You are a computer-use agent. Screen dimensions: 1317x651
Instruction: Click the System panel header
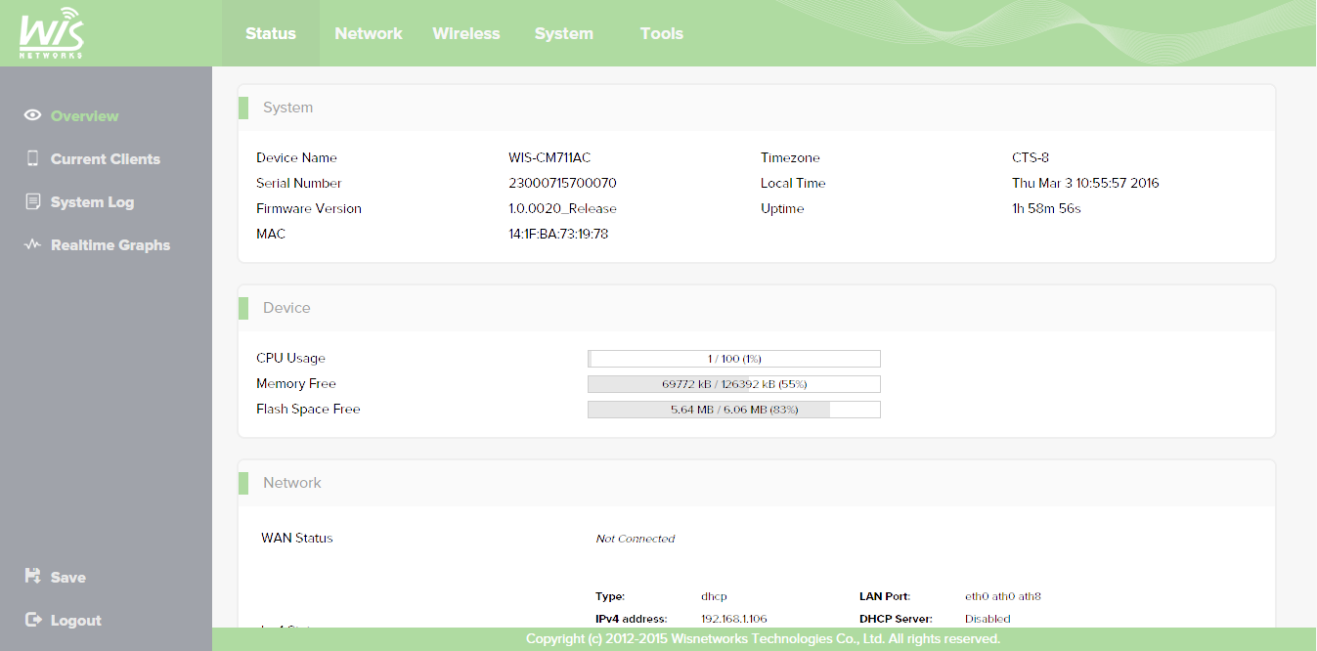click(x=757, y=108)
